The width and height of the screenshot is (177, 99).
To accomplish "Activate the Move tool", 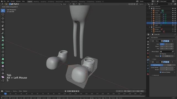I will point(3,18).
